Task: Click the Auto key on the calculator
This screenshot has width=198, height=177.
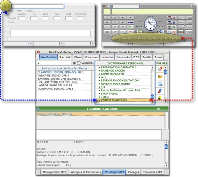Action: click(x=130, y=22)
